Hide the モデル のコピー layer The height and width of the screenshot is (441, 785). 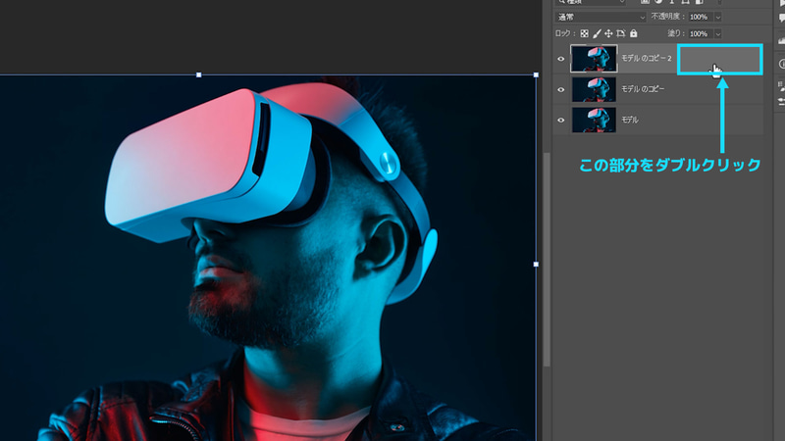coord(560,89)
